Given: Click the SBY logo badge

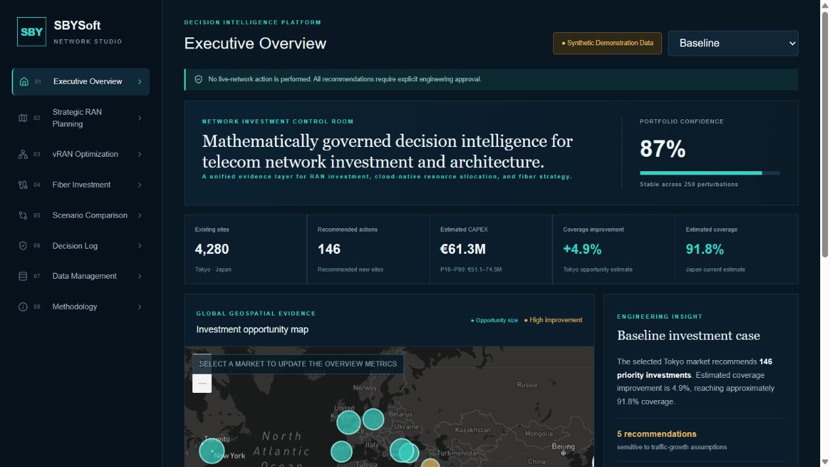Looking at the screenshot, I should tap(31, 31).
